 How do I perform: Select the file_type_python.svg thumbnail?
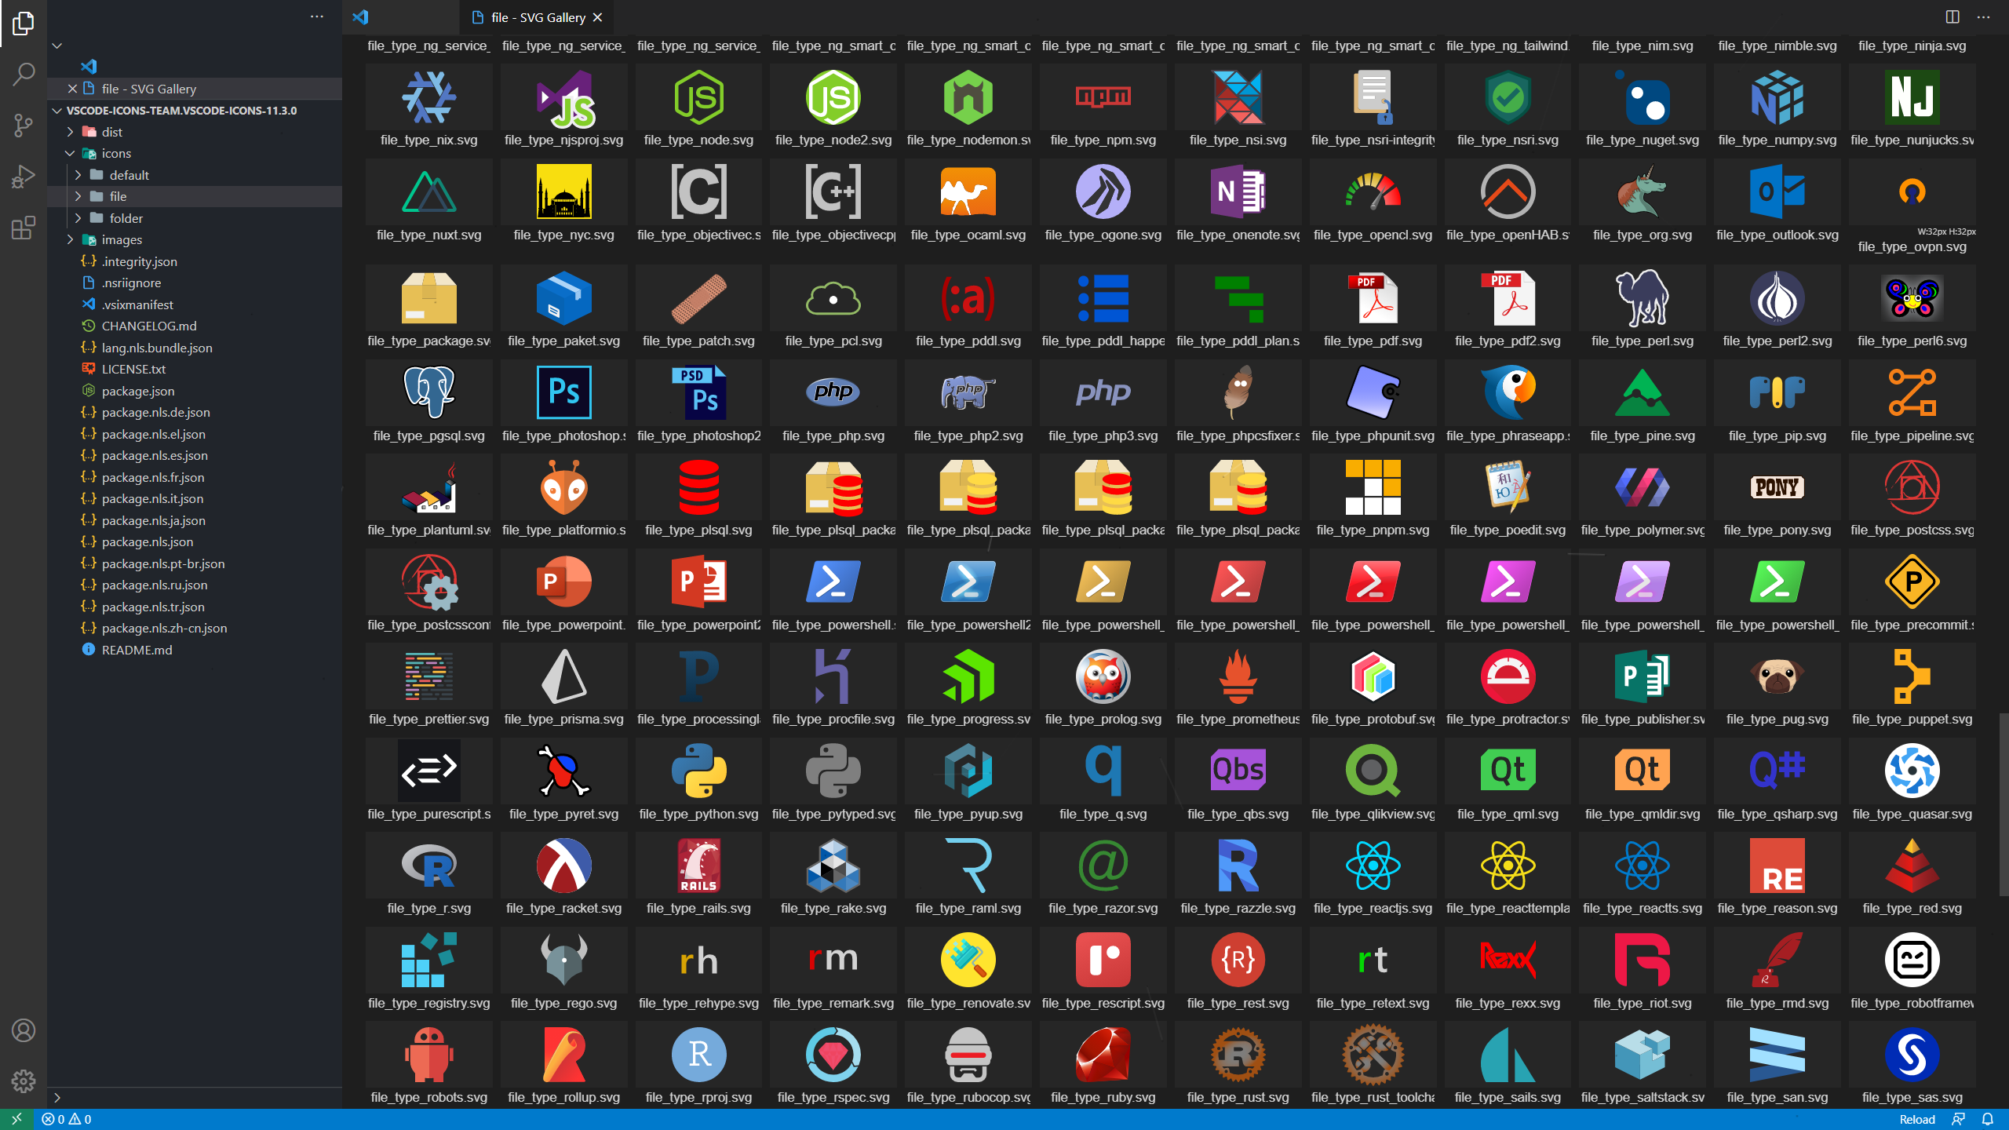[698, 771]
